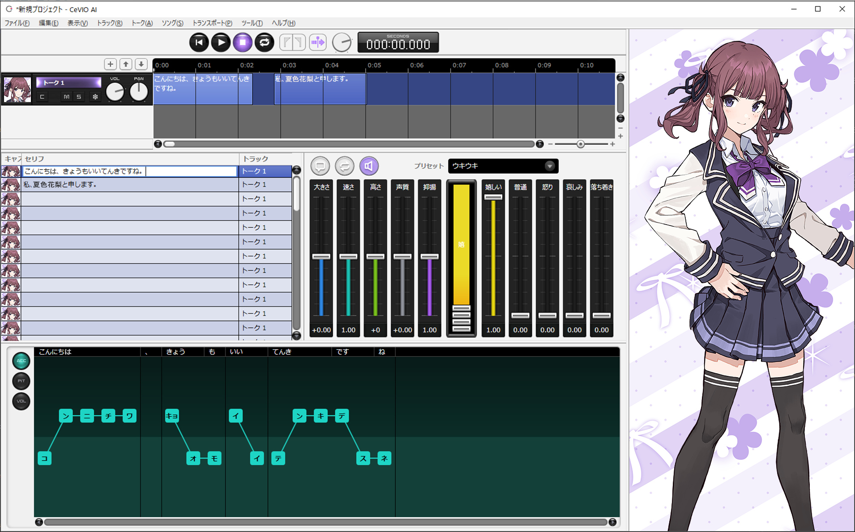This screenshot has width=855, height=532.
Task: Open the トーク menu
Action: pyautogui.click(x=142, y=23)
